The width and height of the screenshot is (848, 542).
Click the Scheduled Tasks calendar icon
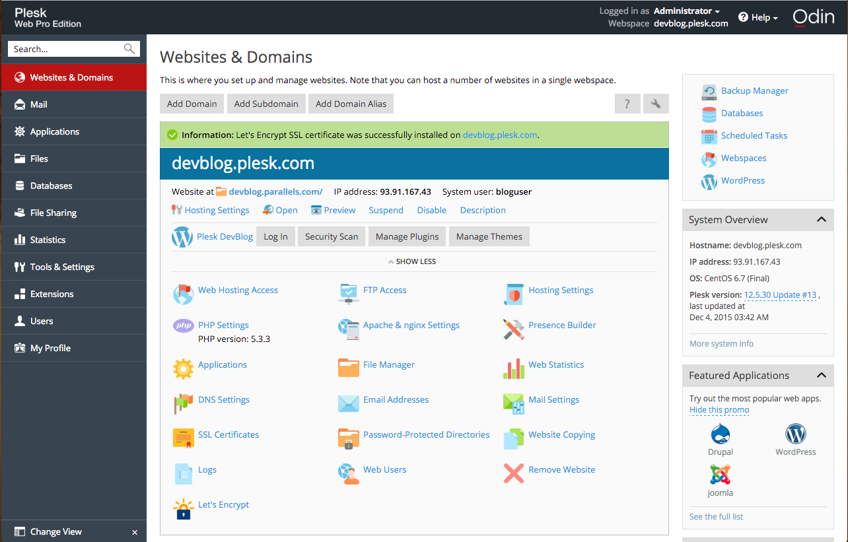(x=709, y=137)
